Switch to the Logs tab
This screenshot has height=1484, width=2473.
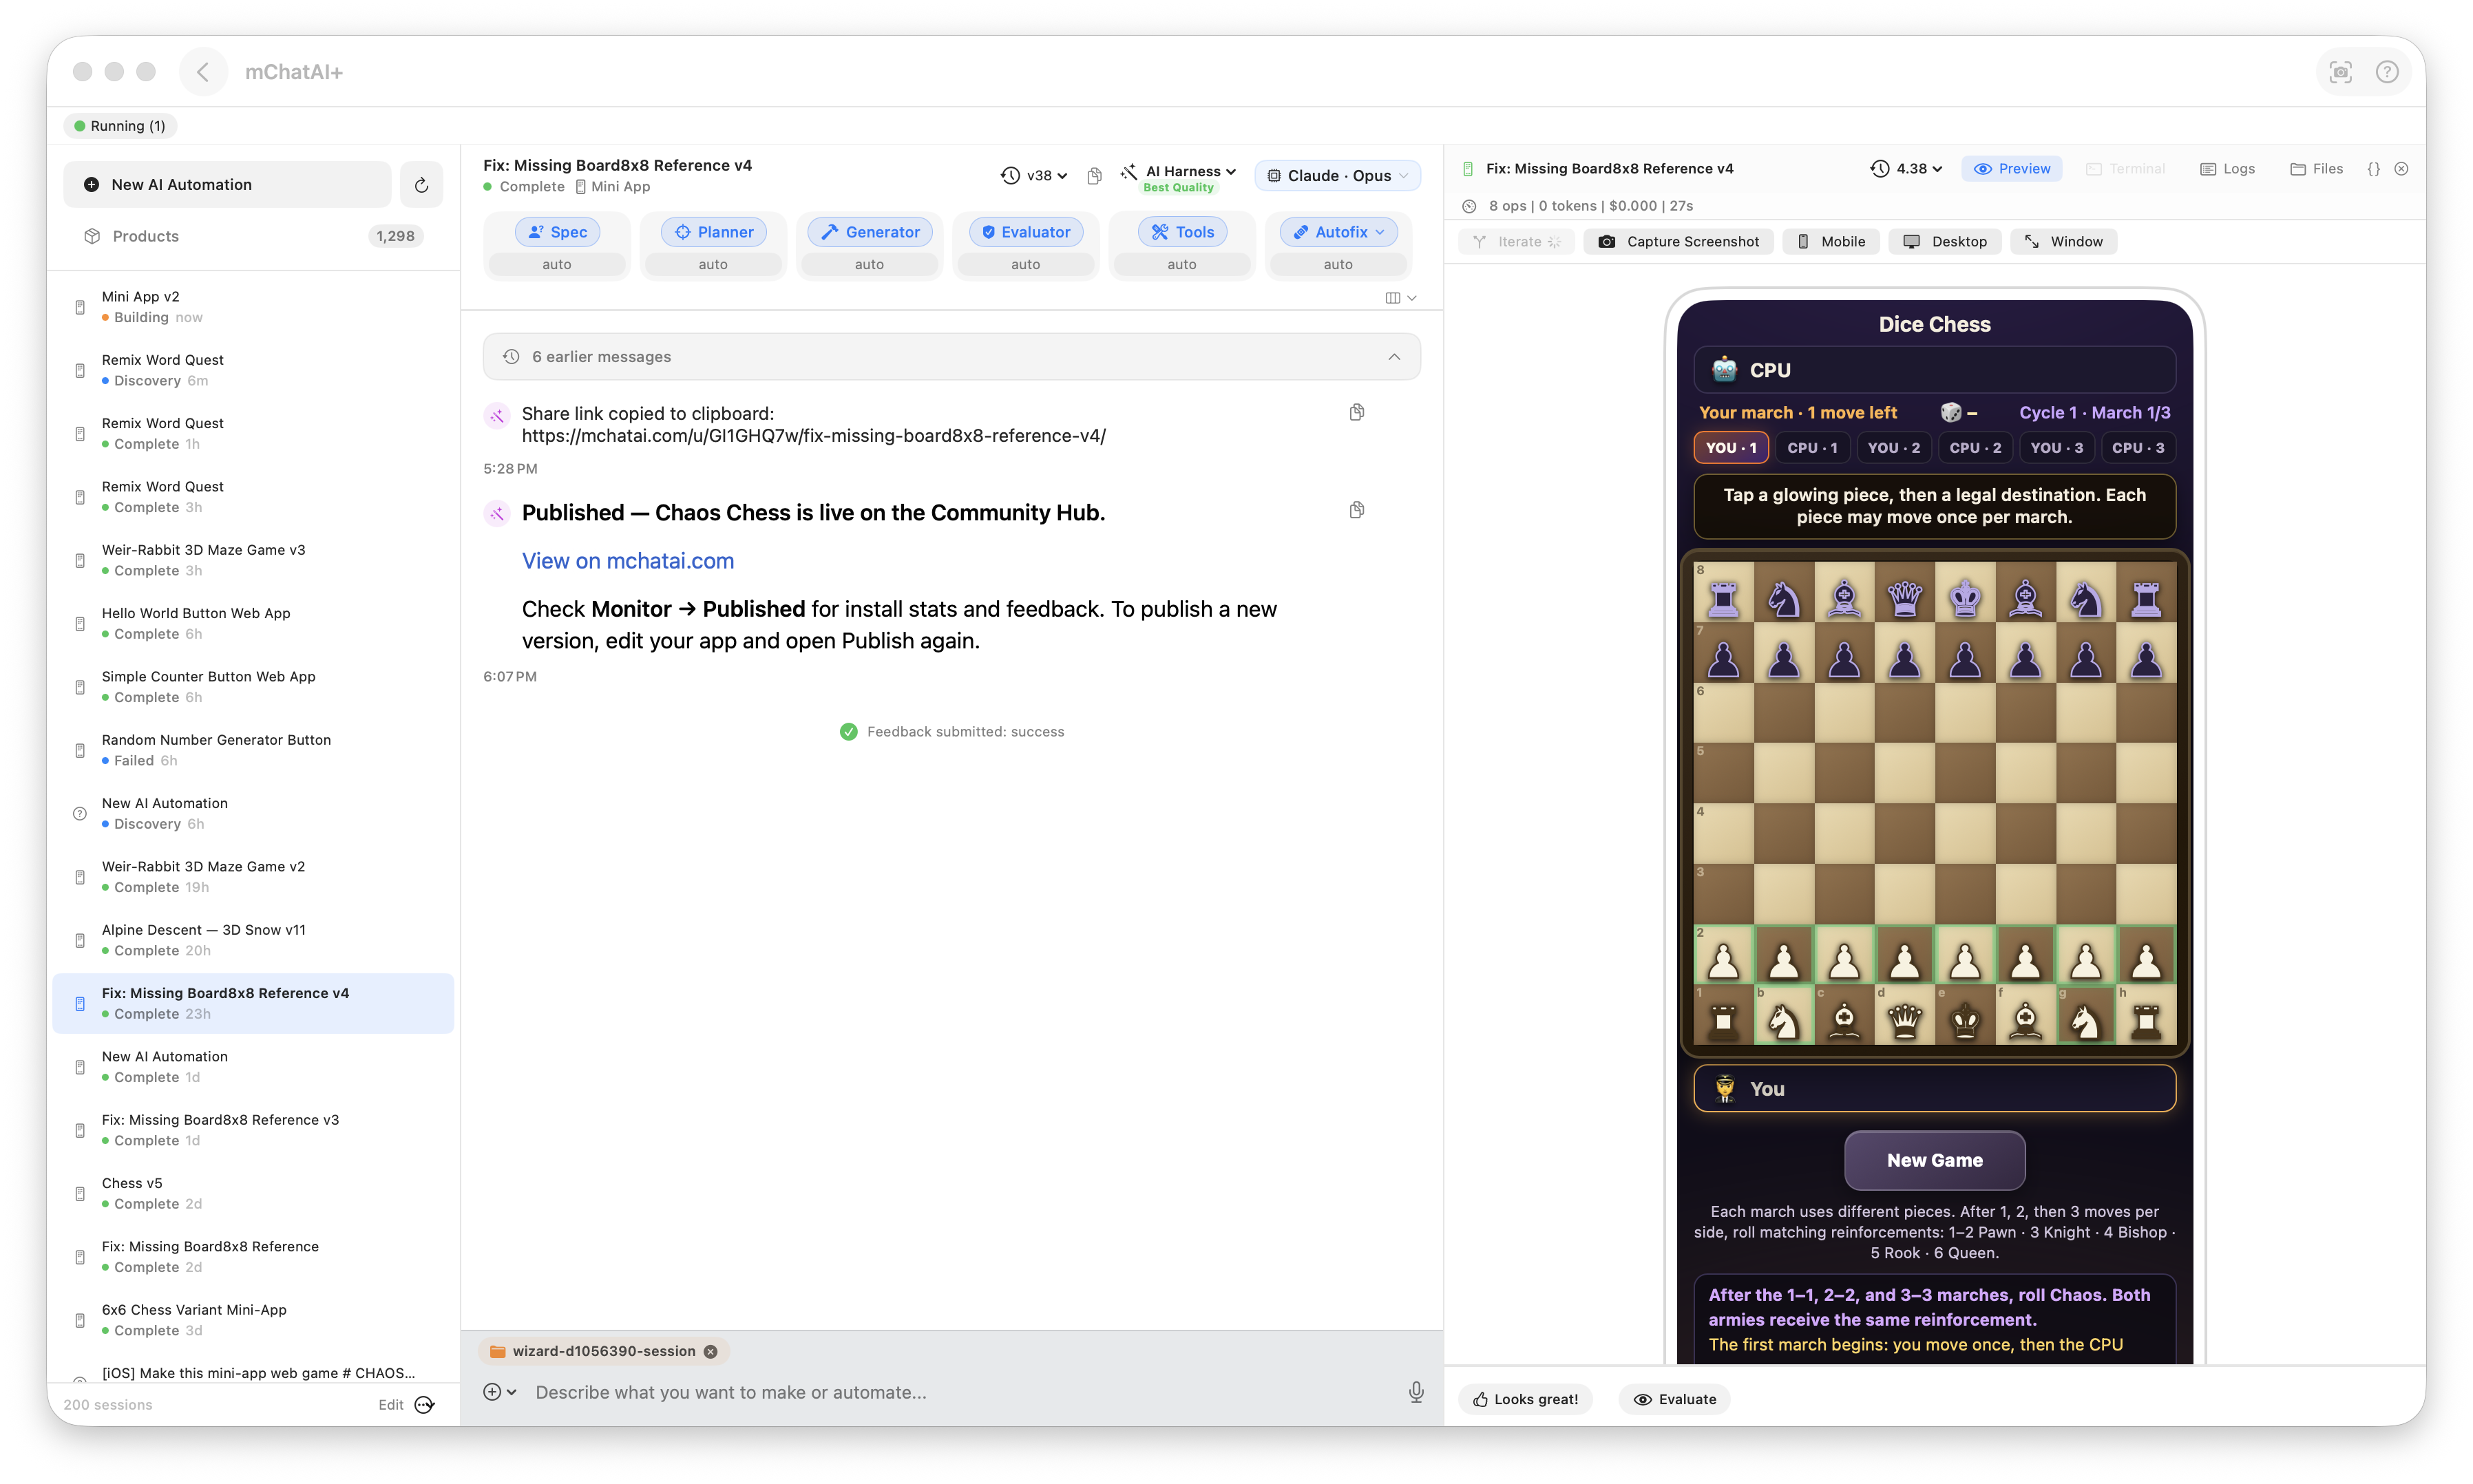pyautogui.click(x=2227, y=169)
